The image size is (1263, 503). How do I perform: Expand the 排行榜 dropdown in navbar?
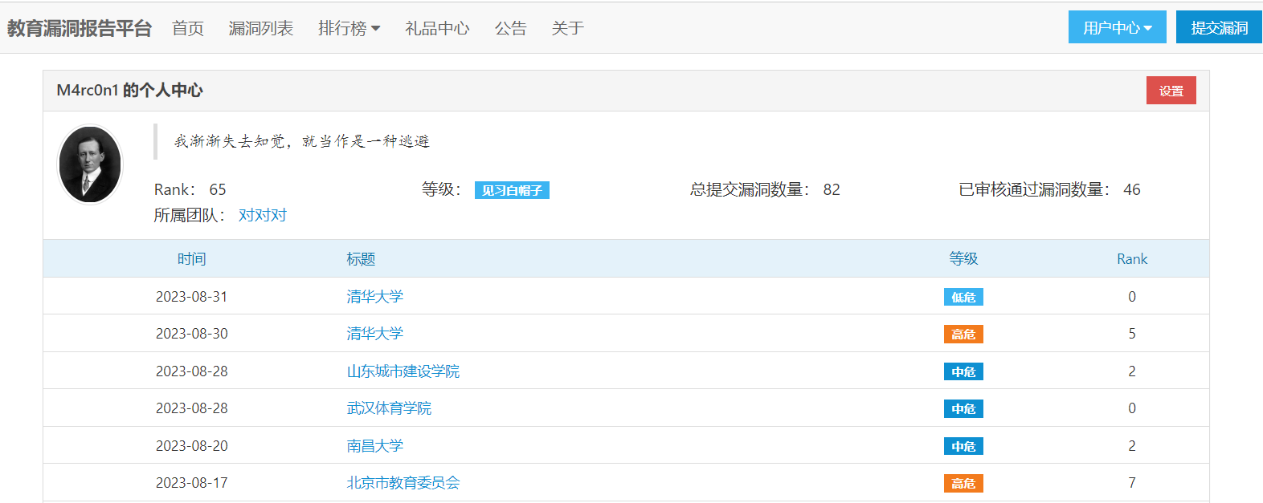pos(349,28)
